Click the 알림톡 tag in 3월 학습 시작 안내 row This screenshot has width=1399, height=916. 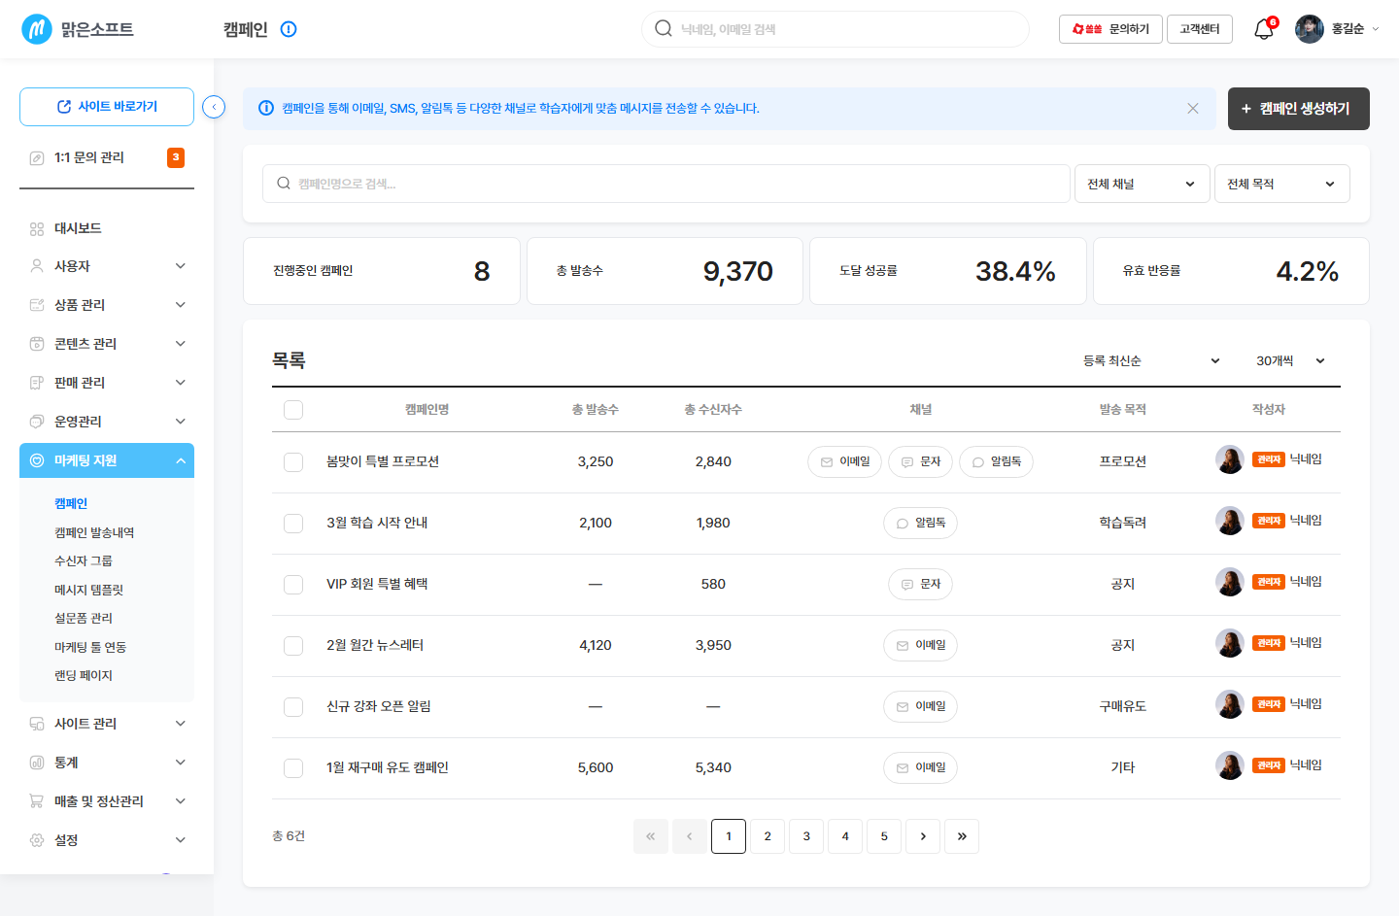pyautogui.click(x=920, y=523)
